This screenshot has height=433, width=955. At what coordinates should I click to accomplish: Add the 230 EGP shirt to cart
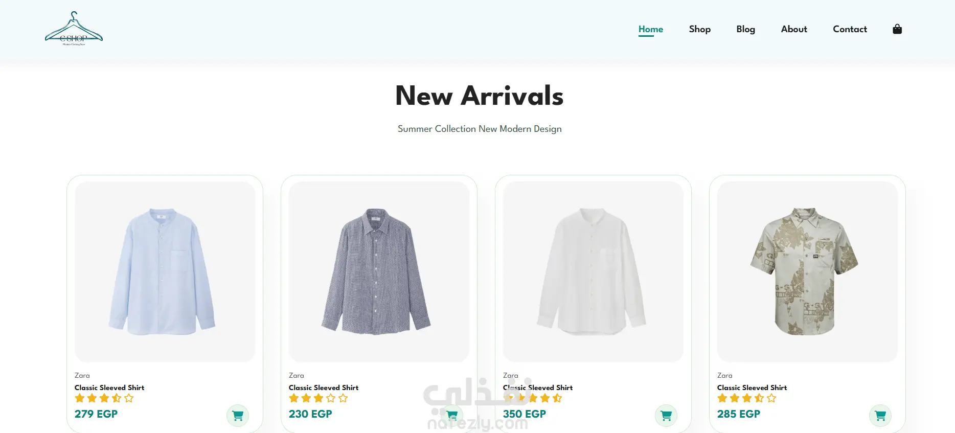point(452,416)
